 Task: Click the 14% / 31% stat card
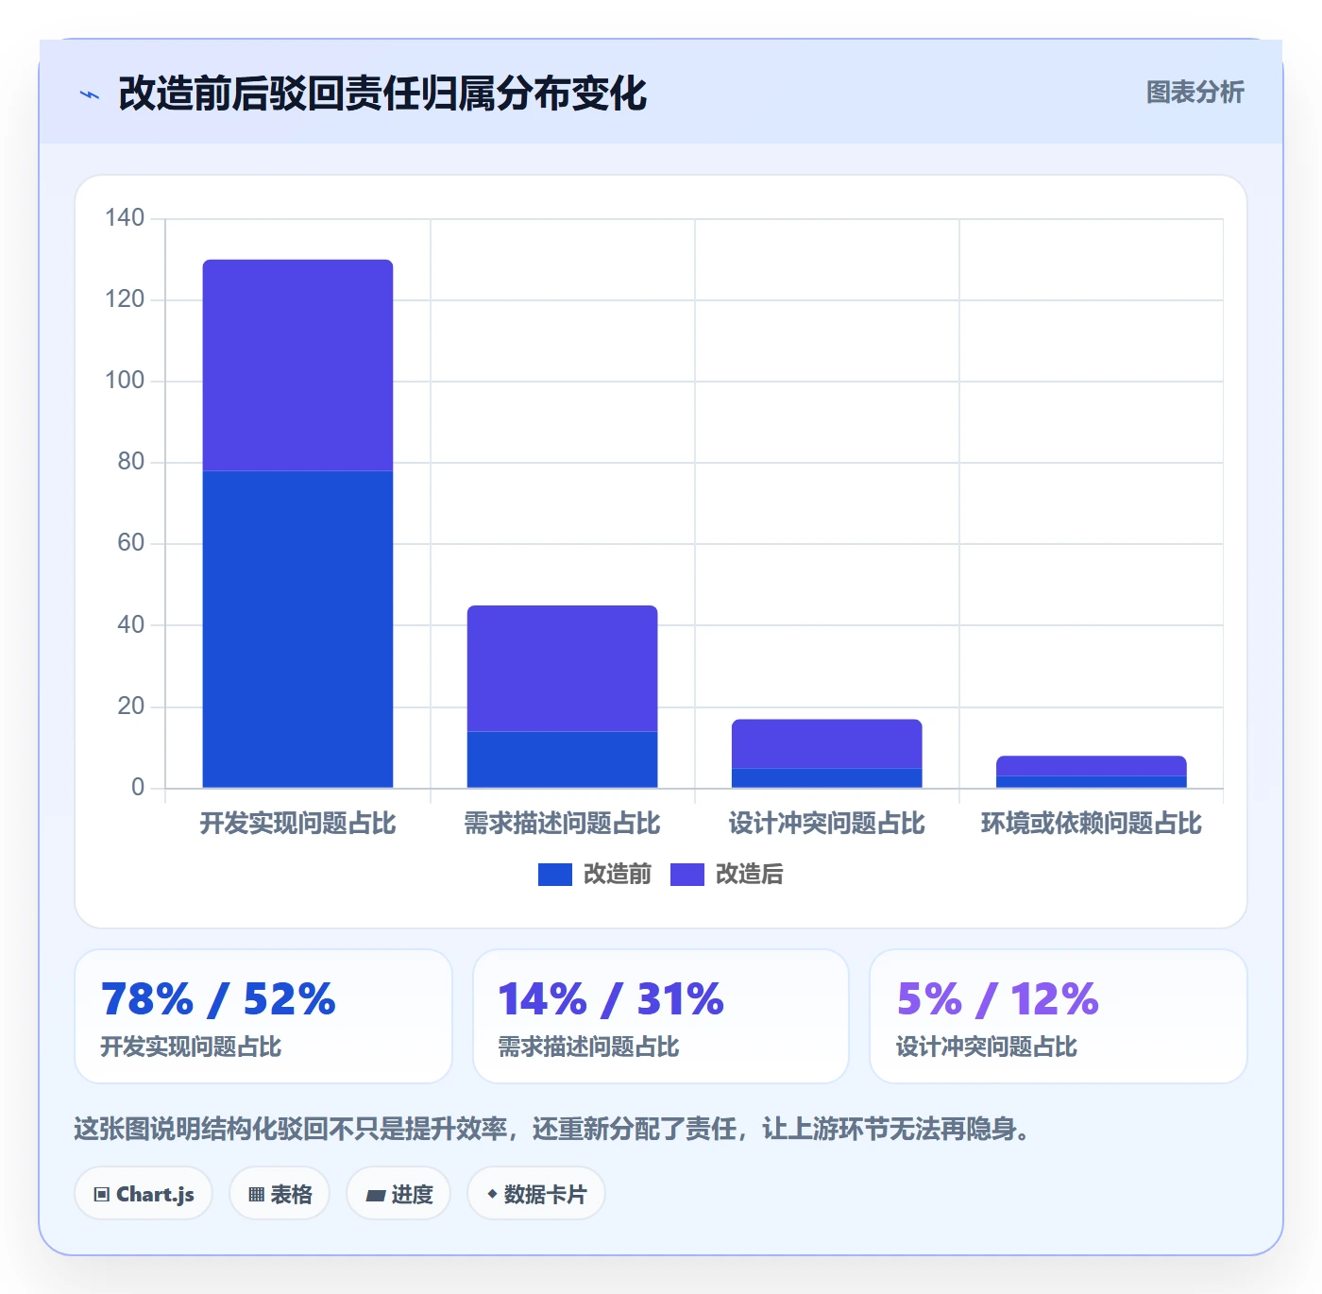(x=661, y=1016)
